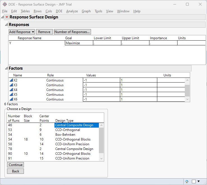Open the Tools menu
The image size is (207, 185).
[98, 11]
